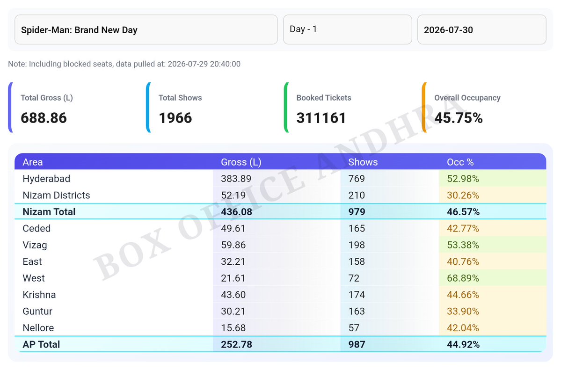Select the Booked Tickets summary card
This screenshot has height=370, width=561.
pos(350,107)
